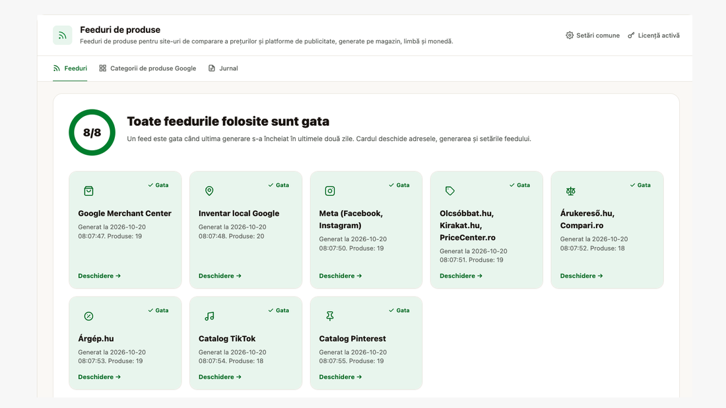Open the Catalog Pinterest feed via Deschidere

point(341,377)
